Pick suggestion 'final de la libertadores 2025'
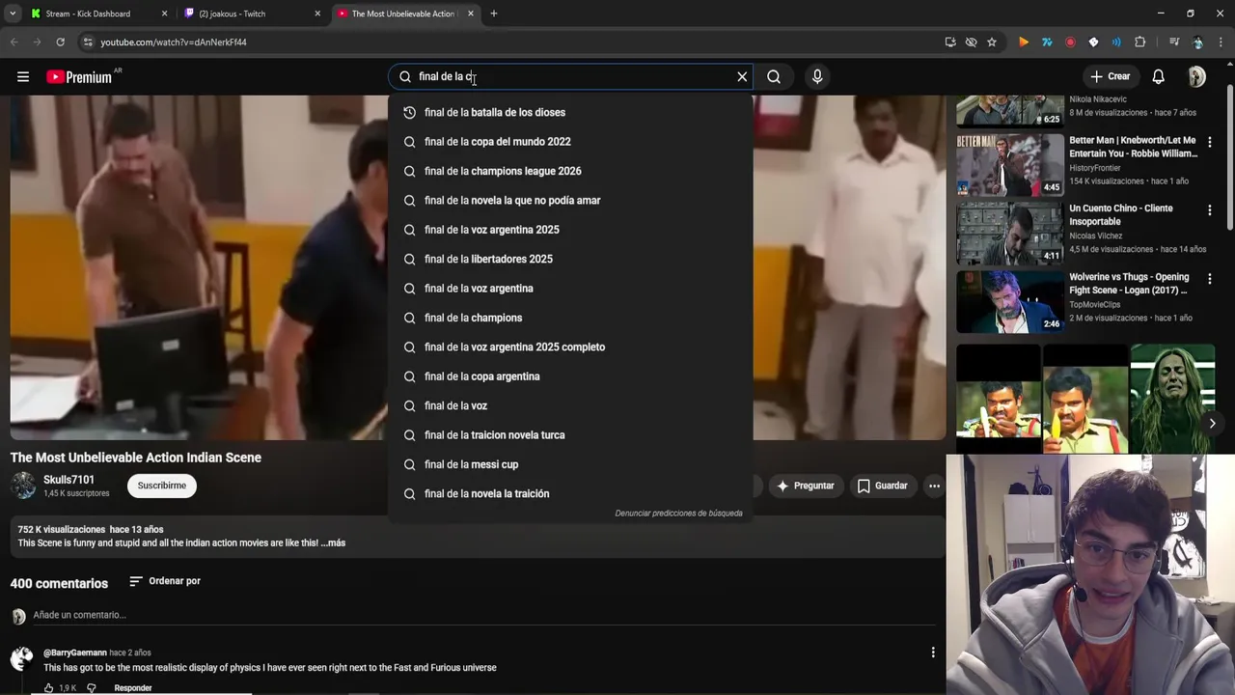Viewport: 1235px width, 695px height. (570, 259)
